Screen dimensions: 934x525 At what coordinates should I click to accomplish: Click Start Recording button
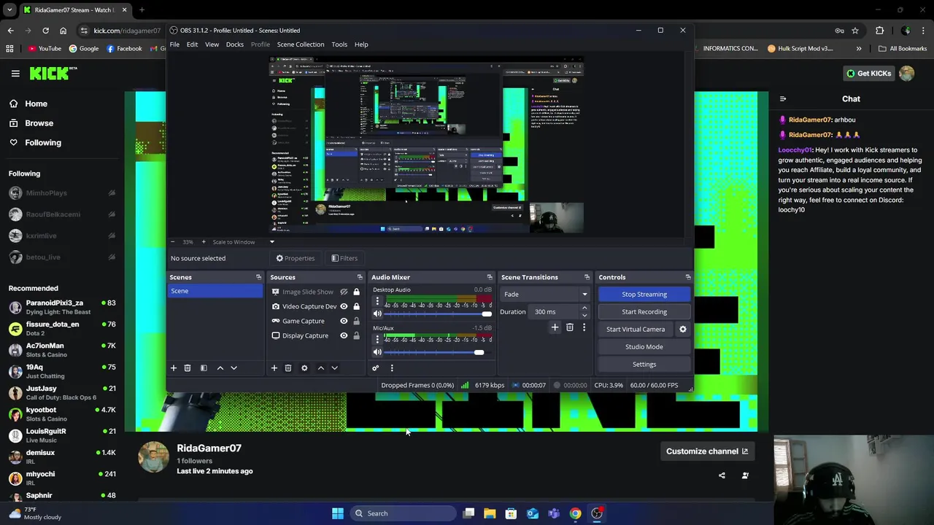pyautogui.click(x=644, y=312)
